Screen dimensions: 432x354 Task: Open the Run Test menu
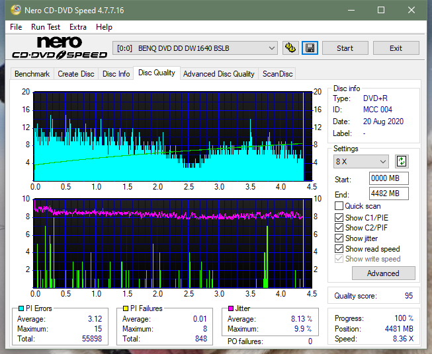(x=46, y=27)
